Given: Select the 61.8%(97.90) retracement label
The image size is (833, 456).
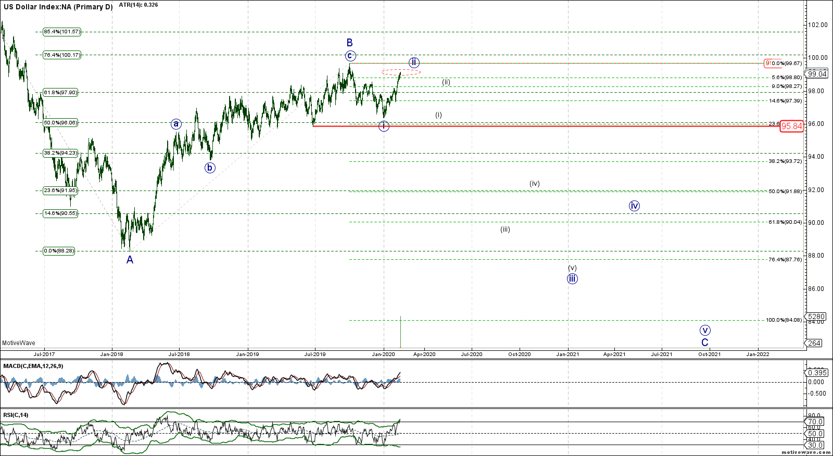Looking at the screenshot, I should [x=60, y=92].
